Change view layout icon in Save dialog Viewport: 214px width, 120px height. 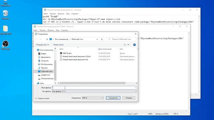[125, 45]
